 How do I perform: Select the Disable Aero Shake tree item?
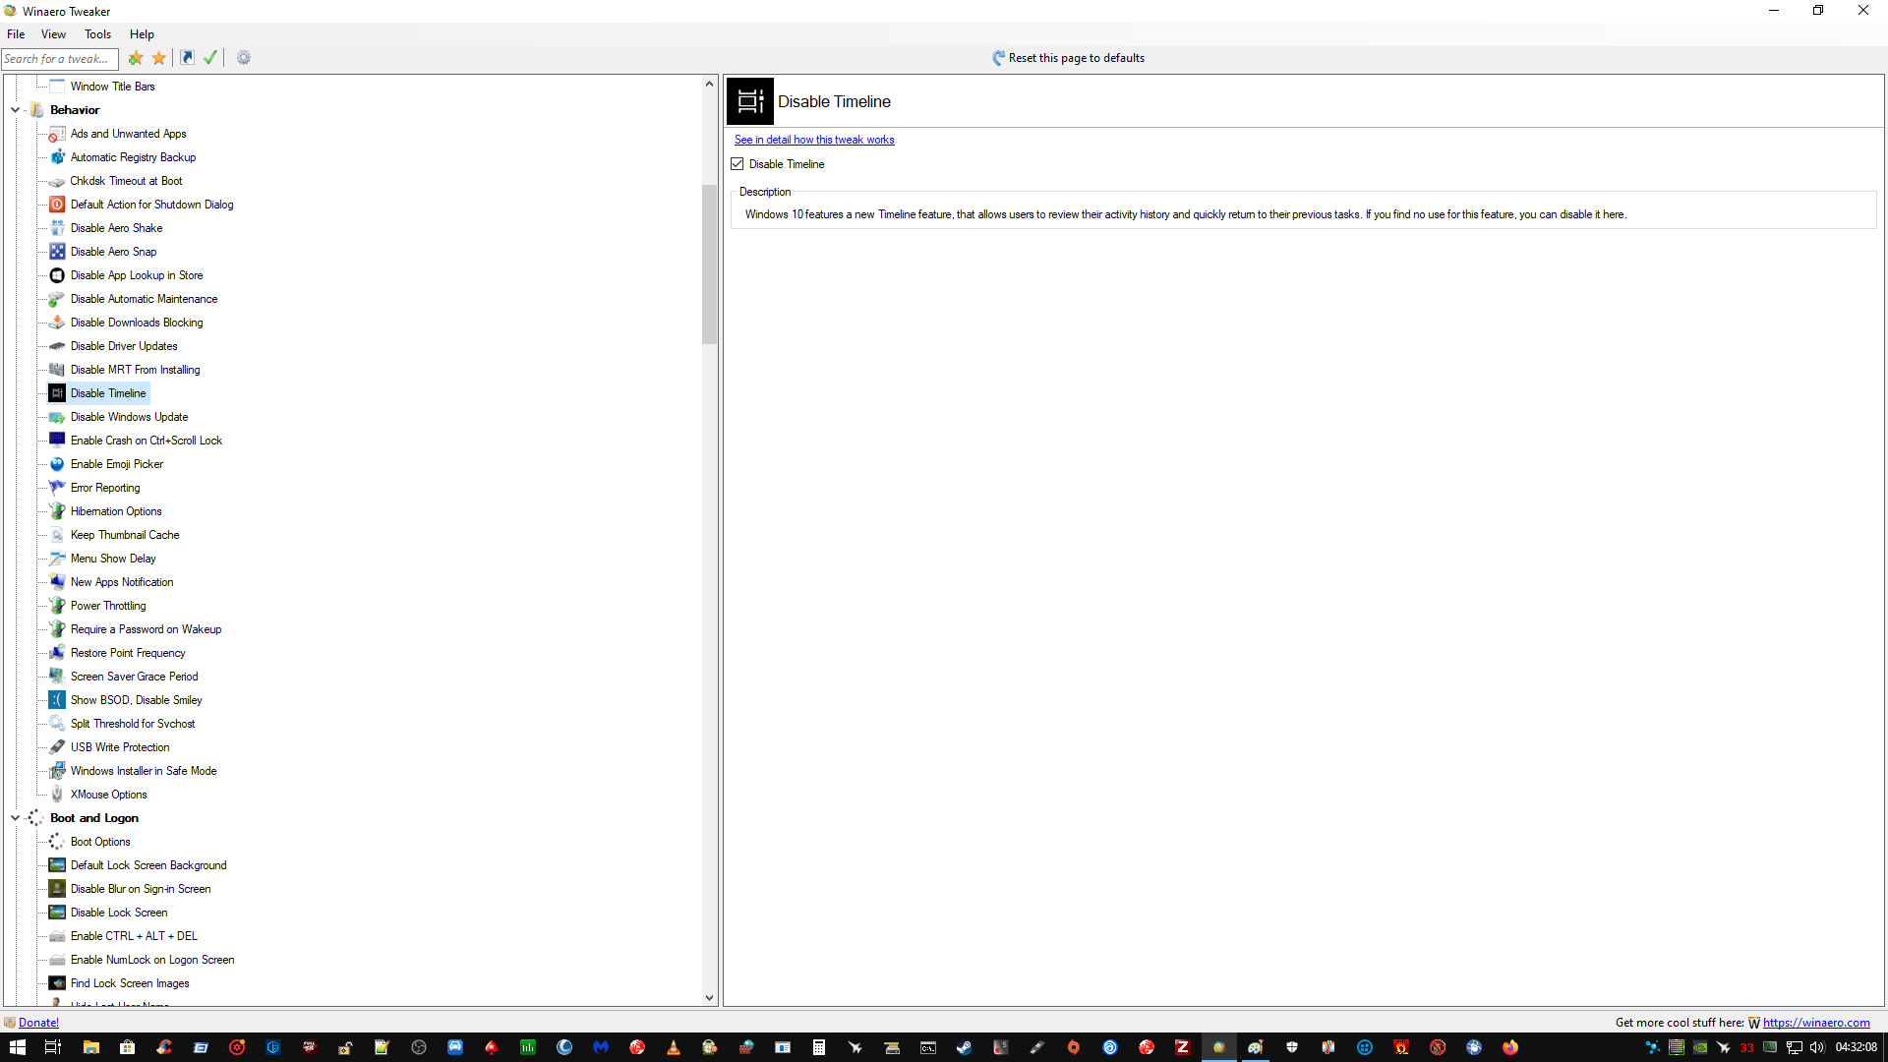coord(116,228)
